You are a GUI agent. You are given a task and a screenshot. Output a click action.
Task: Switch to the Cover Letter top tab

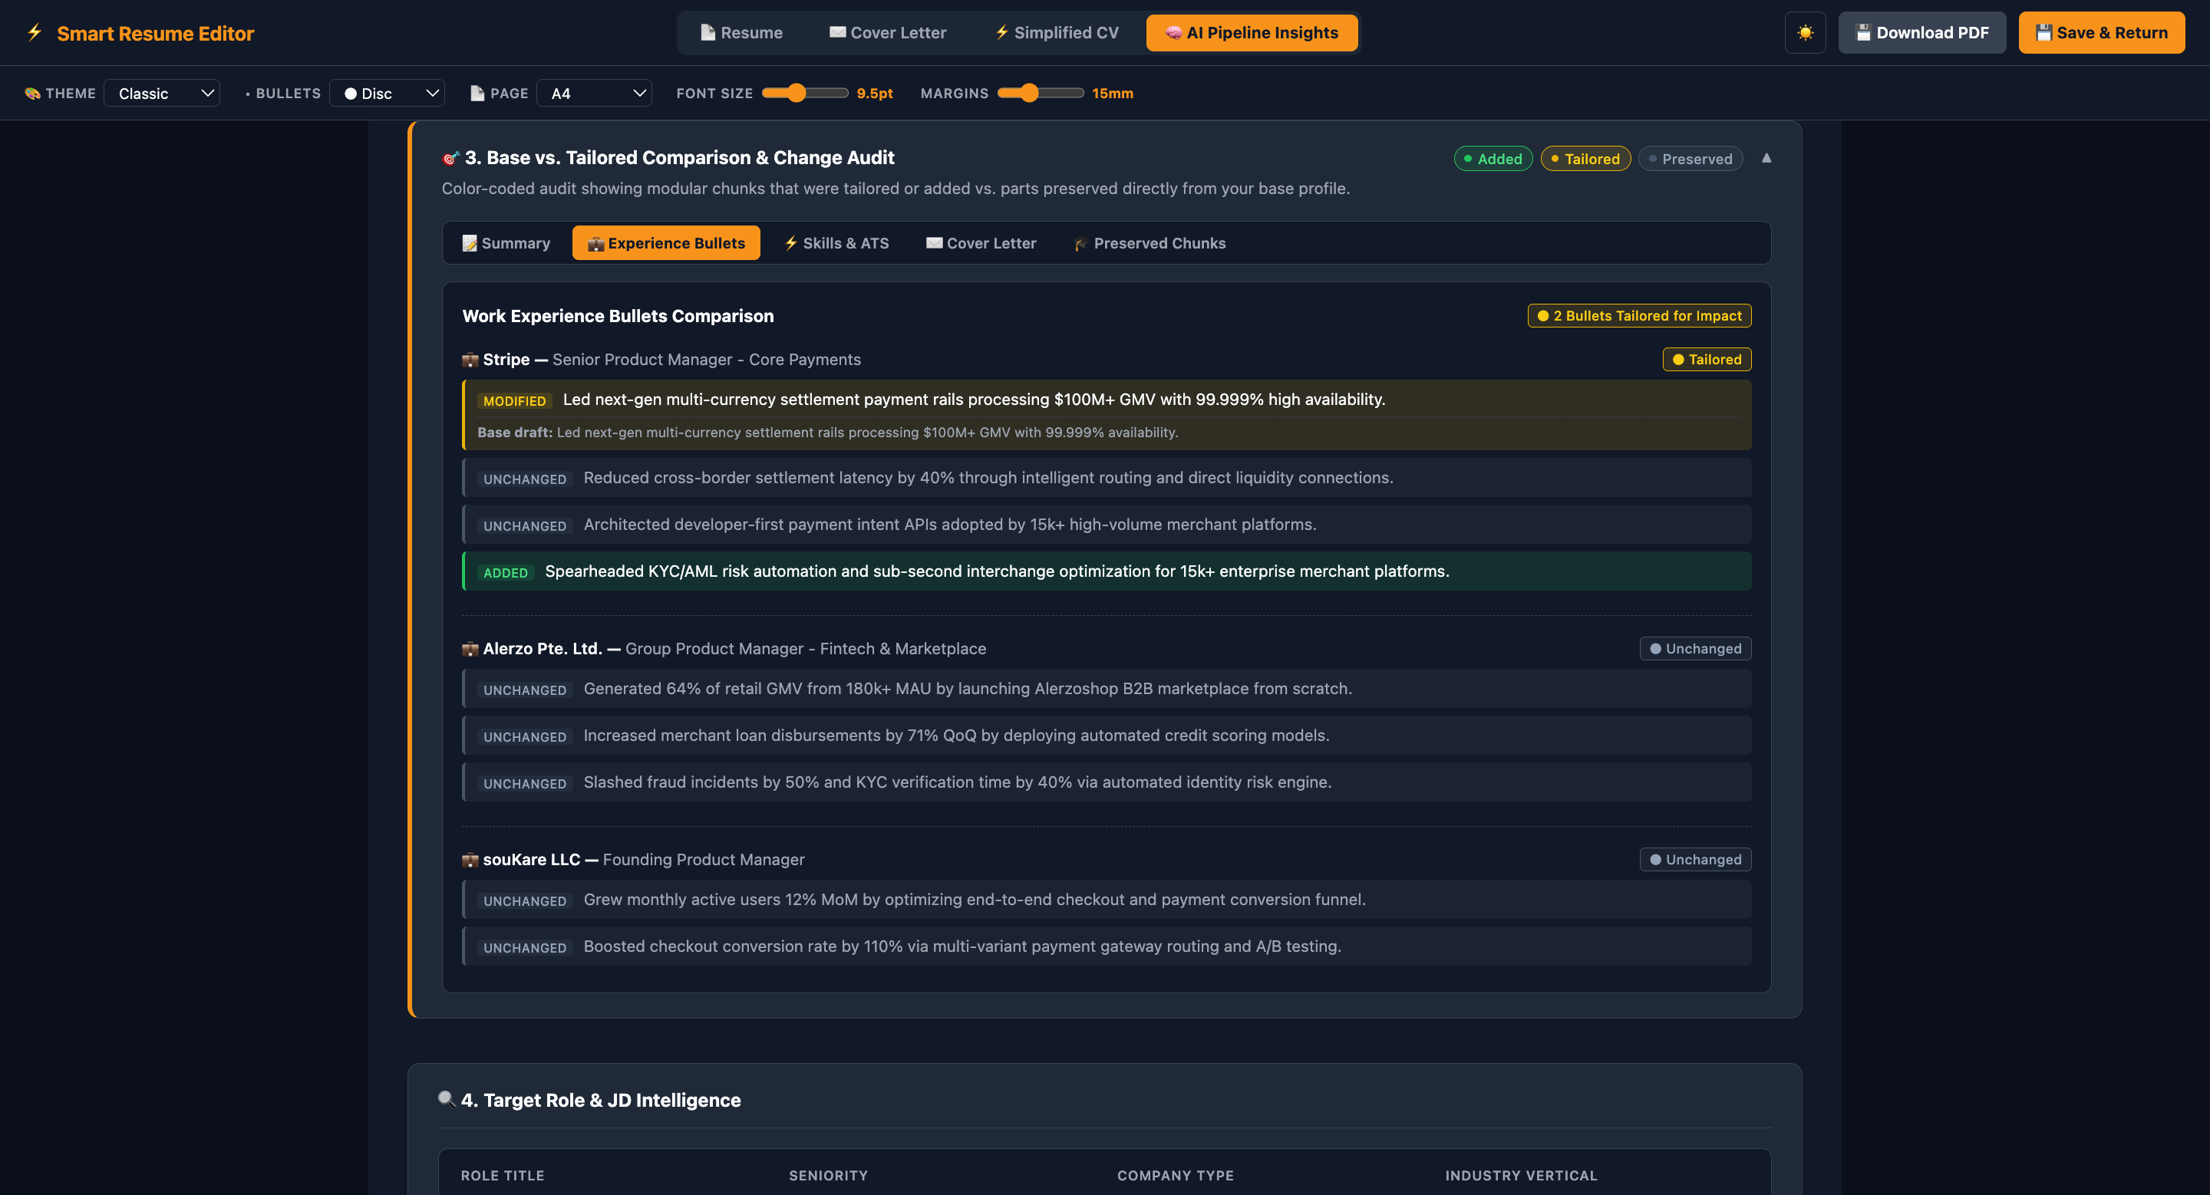click(888, 32)
